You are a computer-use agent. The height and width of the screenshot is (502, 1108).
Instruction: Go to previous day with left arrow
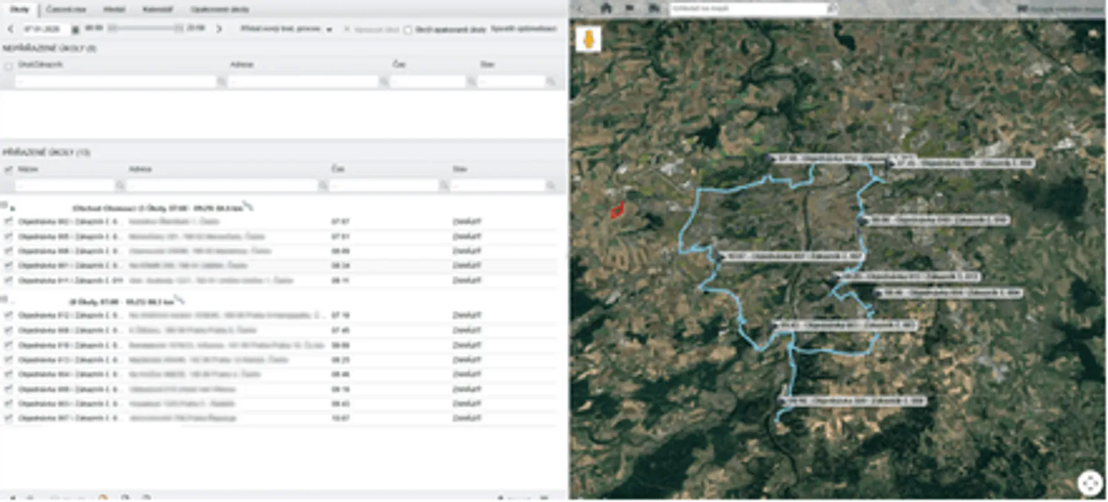pyautogui.click(x=10, y=29)
